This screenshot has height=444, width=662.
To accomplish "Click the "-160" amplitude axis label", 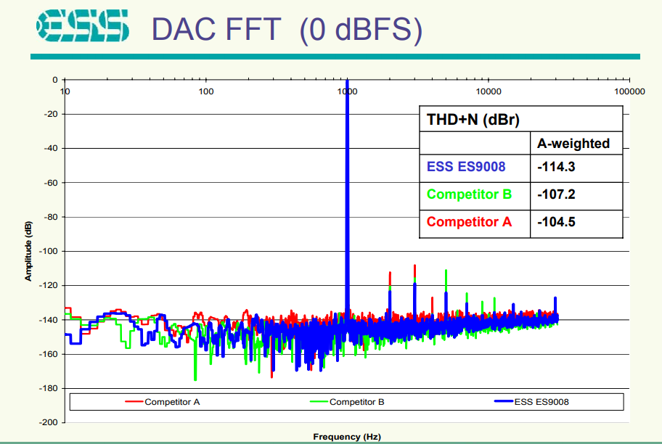I will click(x=49, y=354).
